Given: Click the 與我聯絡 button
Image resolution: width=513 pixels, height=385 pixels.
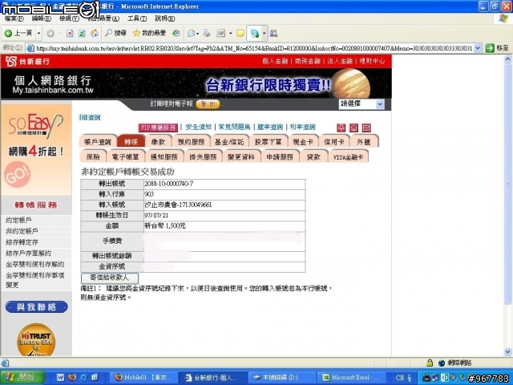Looking at the screenshot, I should coord(37,307).
